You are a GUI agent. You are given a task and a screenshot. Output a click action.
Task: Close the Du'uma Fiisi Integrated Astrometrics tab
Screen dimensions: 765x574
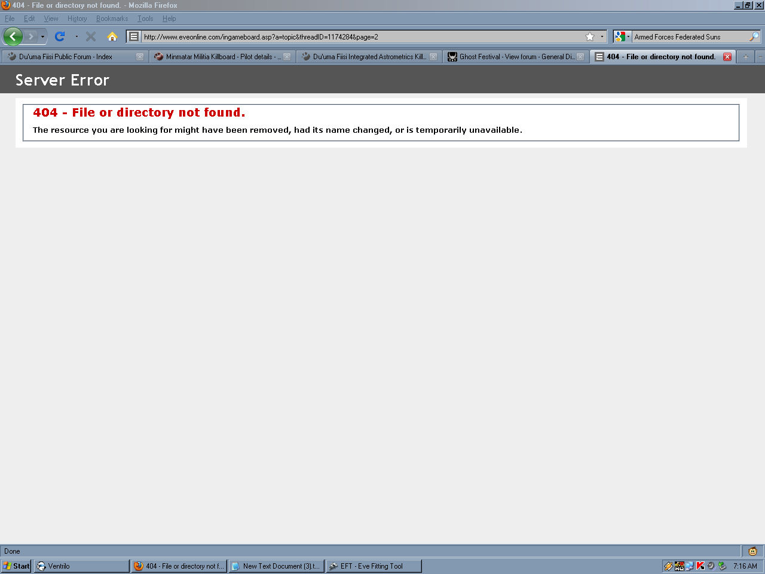[x=433, y=57]
